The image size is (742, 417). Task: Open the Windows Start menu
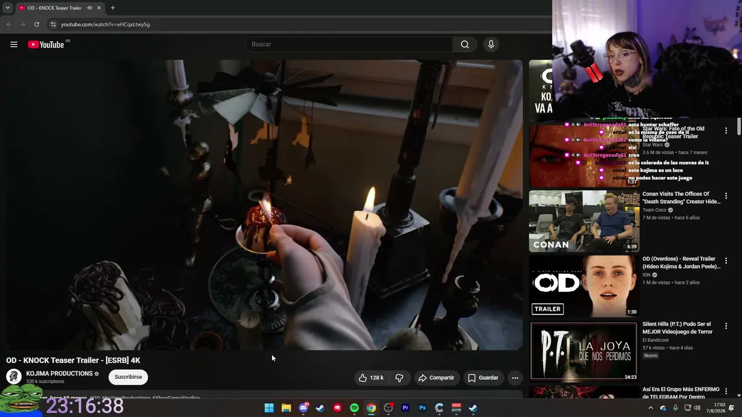point(269,408)
